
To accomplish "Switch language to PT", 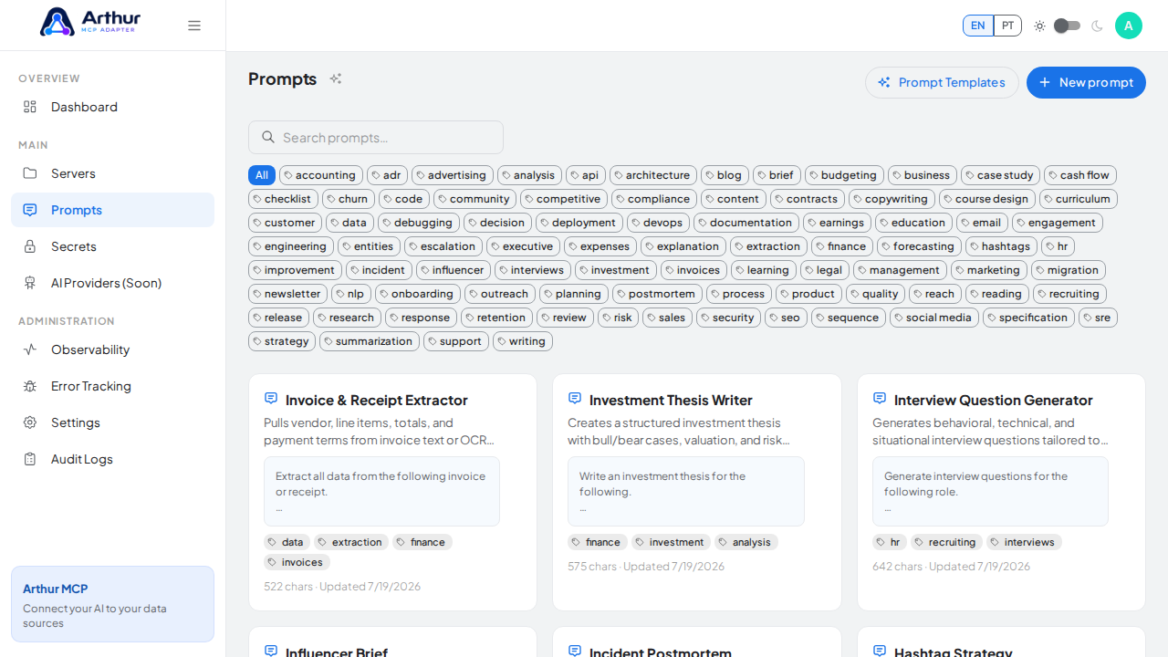I will coord(1007,26).
